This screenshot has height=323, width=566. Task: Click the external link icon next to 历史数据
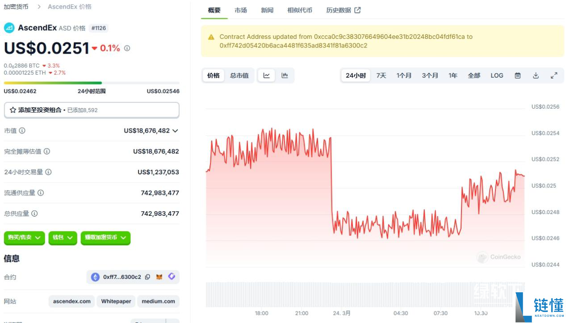(x=357, y=10)
